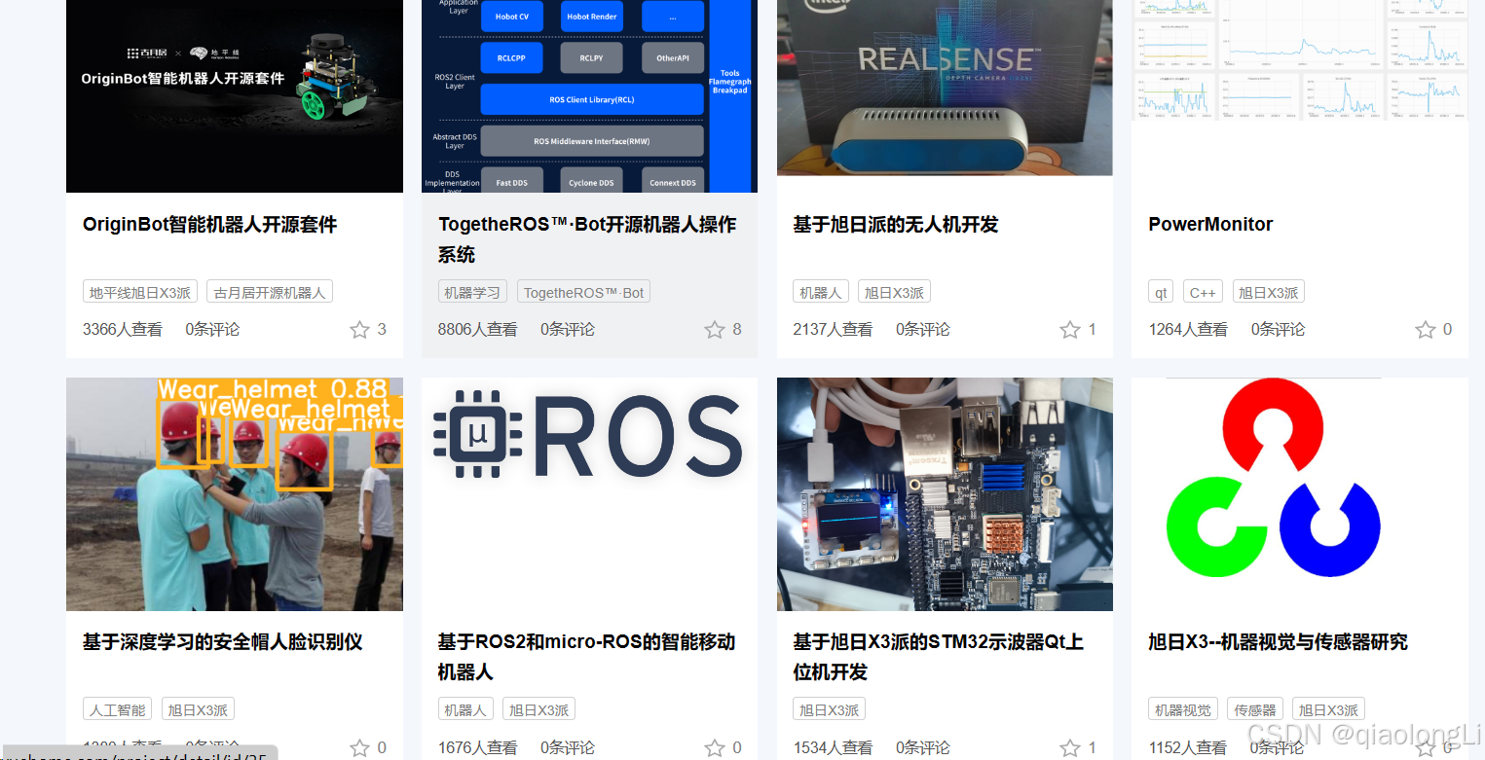Select the 旭日X3派 tag on STM32示波器 card
Viewport: 1485px width, 760px height.
click(x=829, y=709)
